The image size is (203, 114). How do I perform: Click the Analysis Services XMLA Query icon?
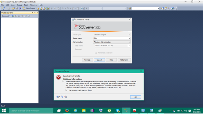coord(47,8)
